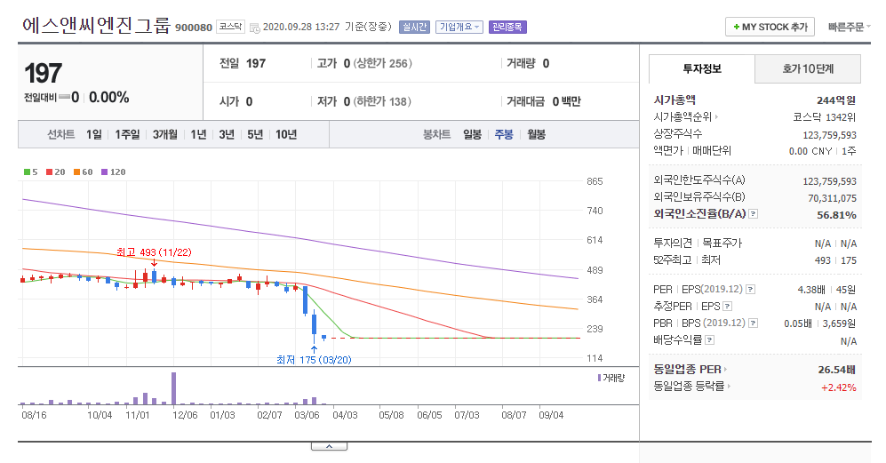The image size is (886, 463).
Task: Switch to the 투자정보 tab
Action: 702,69
